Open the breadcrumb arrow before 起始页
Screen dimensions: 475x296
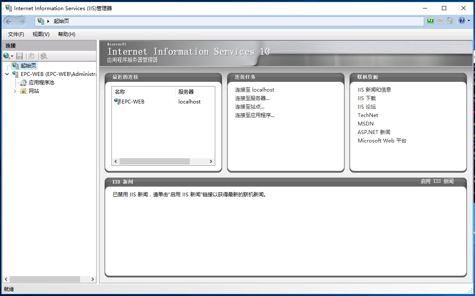(x=48, y=21)
